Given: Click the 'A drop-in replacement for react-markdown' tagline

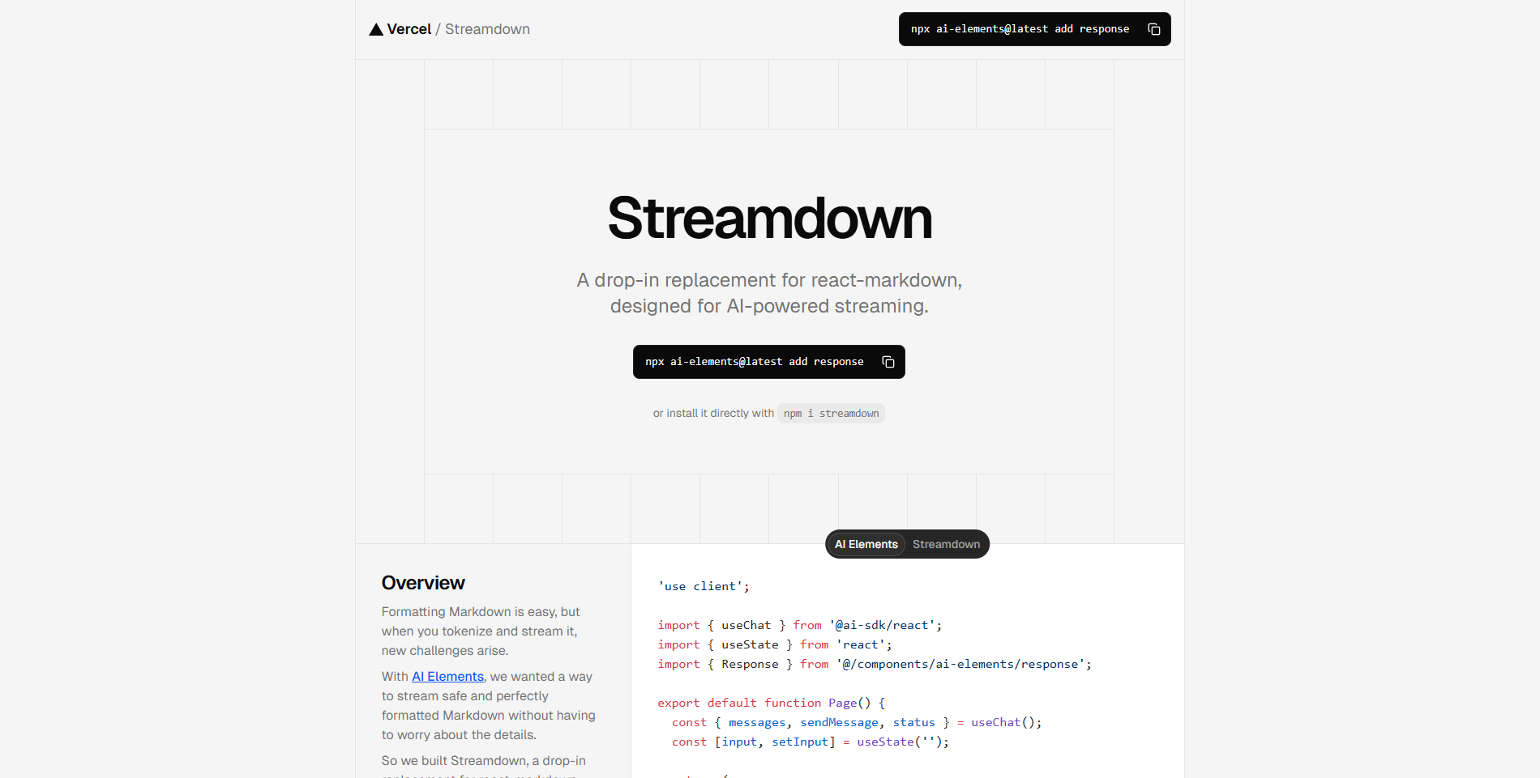Looking at the screenshot, I should pos(769,293).
